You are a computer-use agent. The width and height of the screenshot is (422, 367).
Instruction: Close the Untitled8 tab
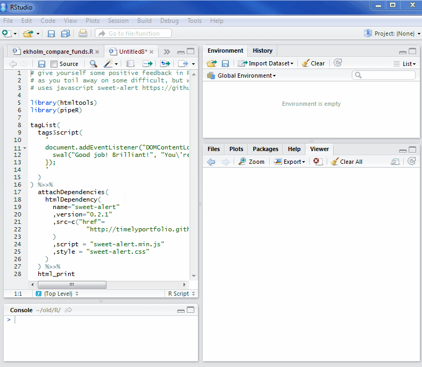click(x=152, y=52)
